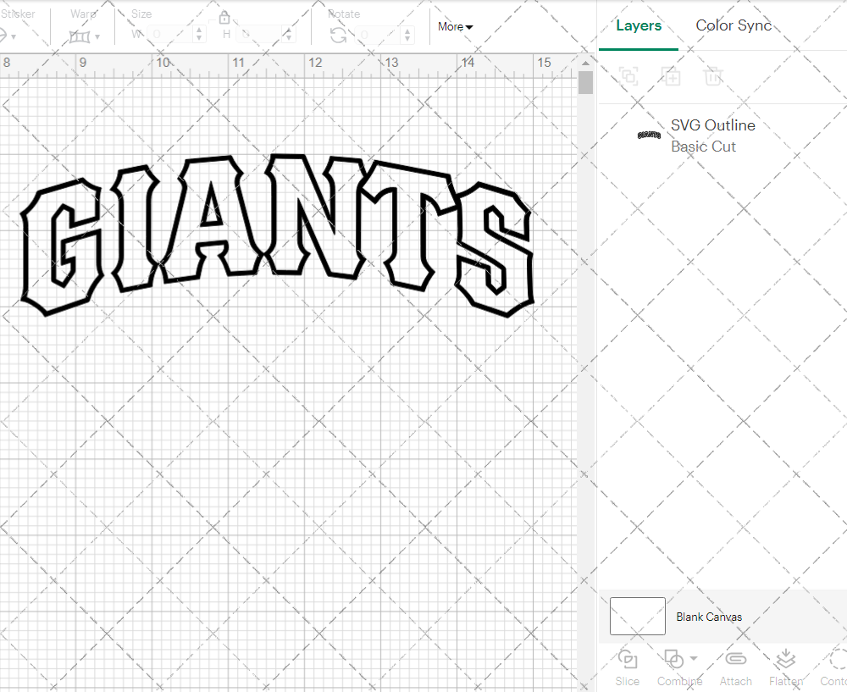This screenshot has height=692, width=847.
Task: Click the Height size input field
Action: (260, 35)
